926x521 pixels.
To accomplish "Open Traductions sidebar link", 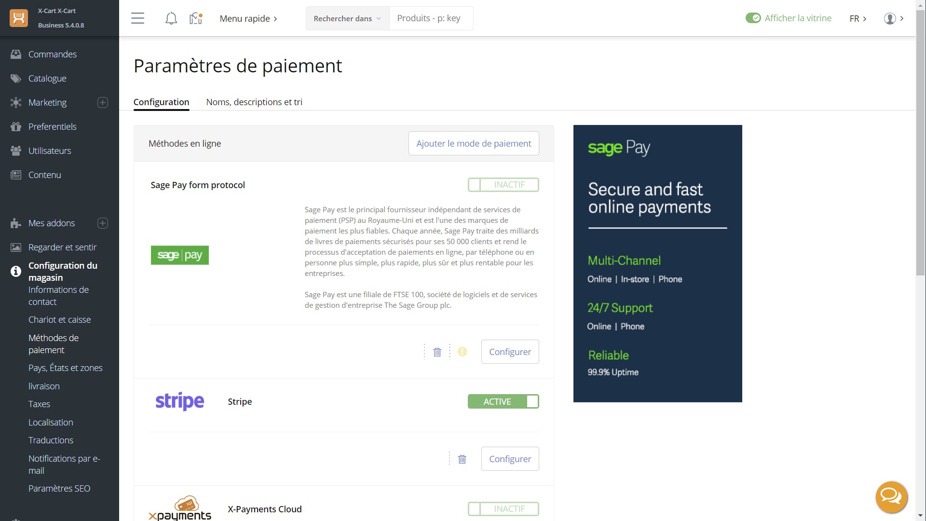I will click(51, 440).
